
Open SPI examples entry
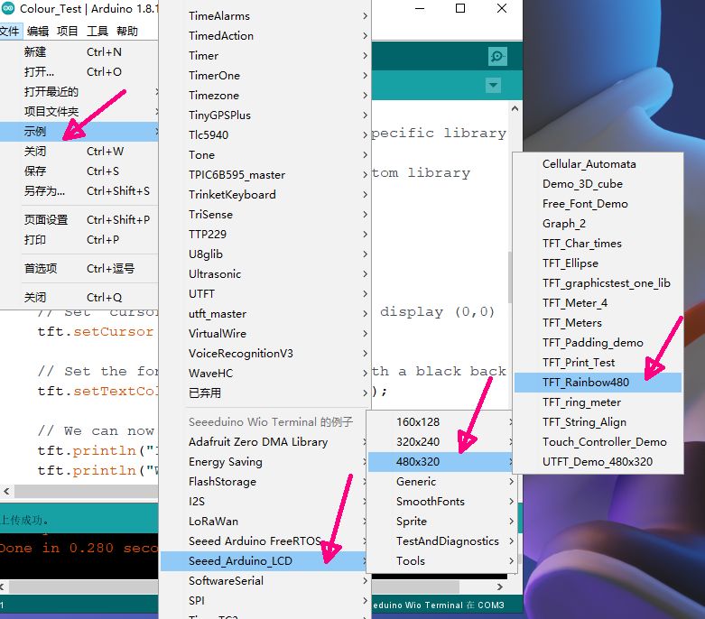tap(265, 601)
